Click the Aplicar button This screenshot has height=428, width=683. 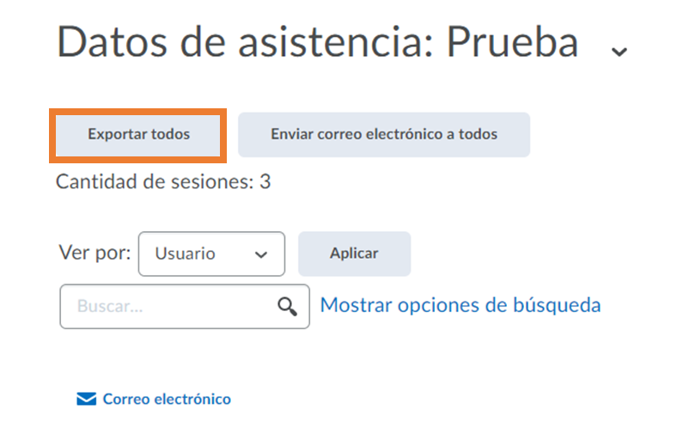354,254
